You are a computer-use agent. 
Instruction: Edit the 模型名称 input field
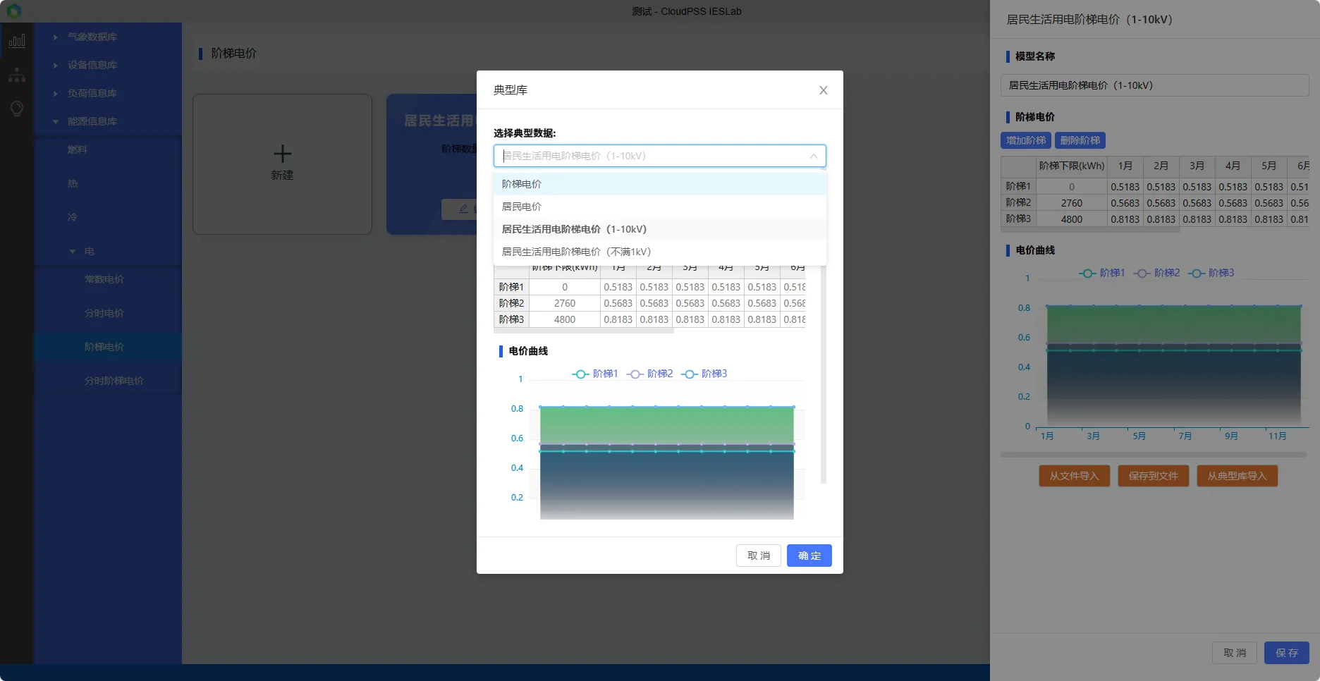click(1154, 85)
